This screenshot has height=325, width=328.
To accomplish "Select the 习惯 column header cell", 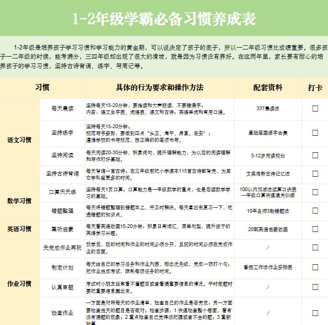I will pos(42,88).
